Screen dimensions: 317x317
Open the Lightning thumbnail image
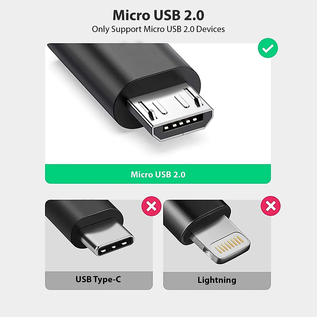pos(217,236)
